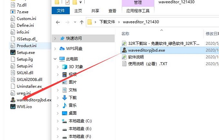Open the 应用程序工具 tab

coord(138,11)
